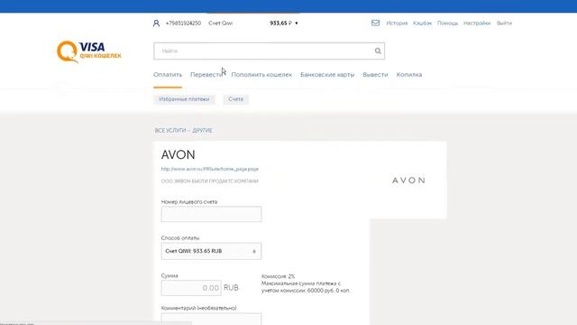Focus the Сумма amount field
The width and height of the screenshot is (577, 325).
191,288
